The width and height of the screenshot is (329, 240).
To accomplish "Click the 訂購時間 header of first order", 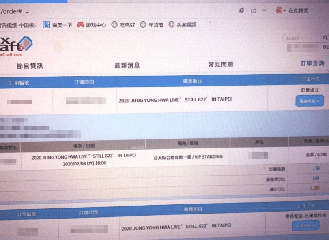I will tap(84, 82).
